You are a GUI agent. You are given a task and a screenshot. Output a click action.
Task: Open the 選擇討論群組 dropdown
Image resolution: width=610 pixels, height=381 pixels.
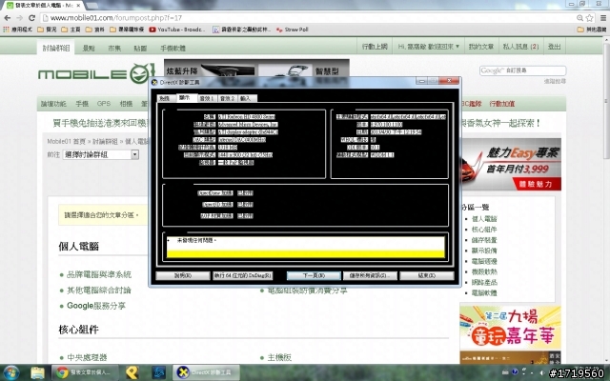click(x=101, y=154)
